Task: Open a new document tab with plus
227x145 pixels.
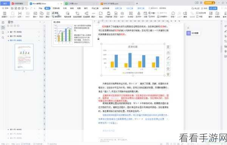Action: click(x=137, y=3)
